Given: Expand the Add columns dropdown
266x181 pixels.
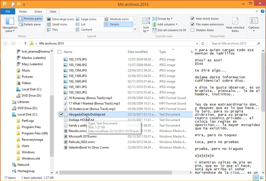Looking at the screenshot, I should [167, 24].
